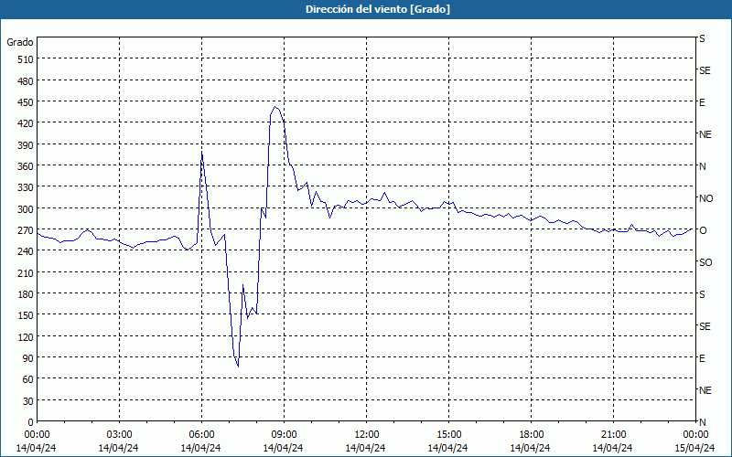The image size is (732, 457).
Task: Click the 'SE' compass label level with 480
Action: (705, 70)
